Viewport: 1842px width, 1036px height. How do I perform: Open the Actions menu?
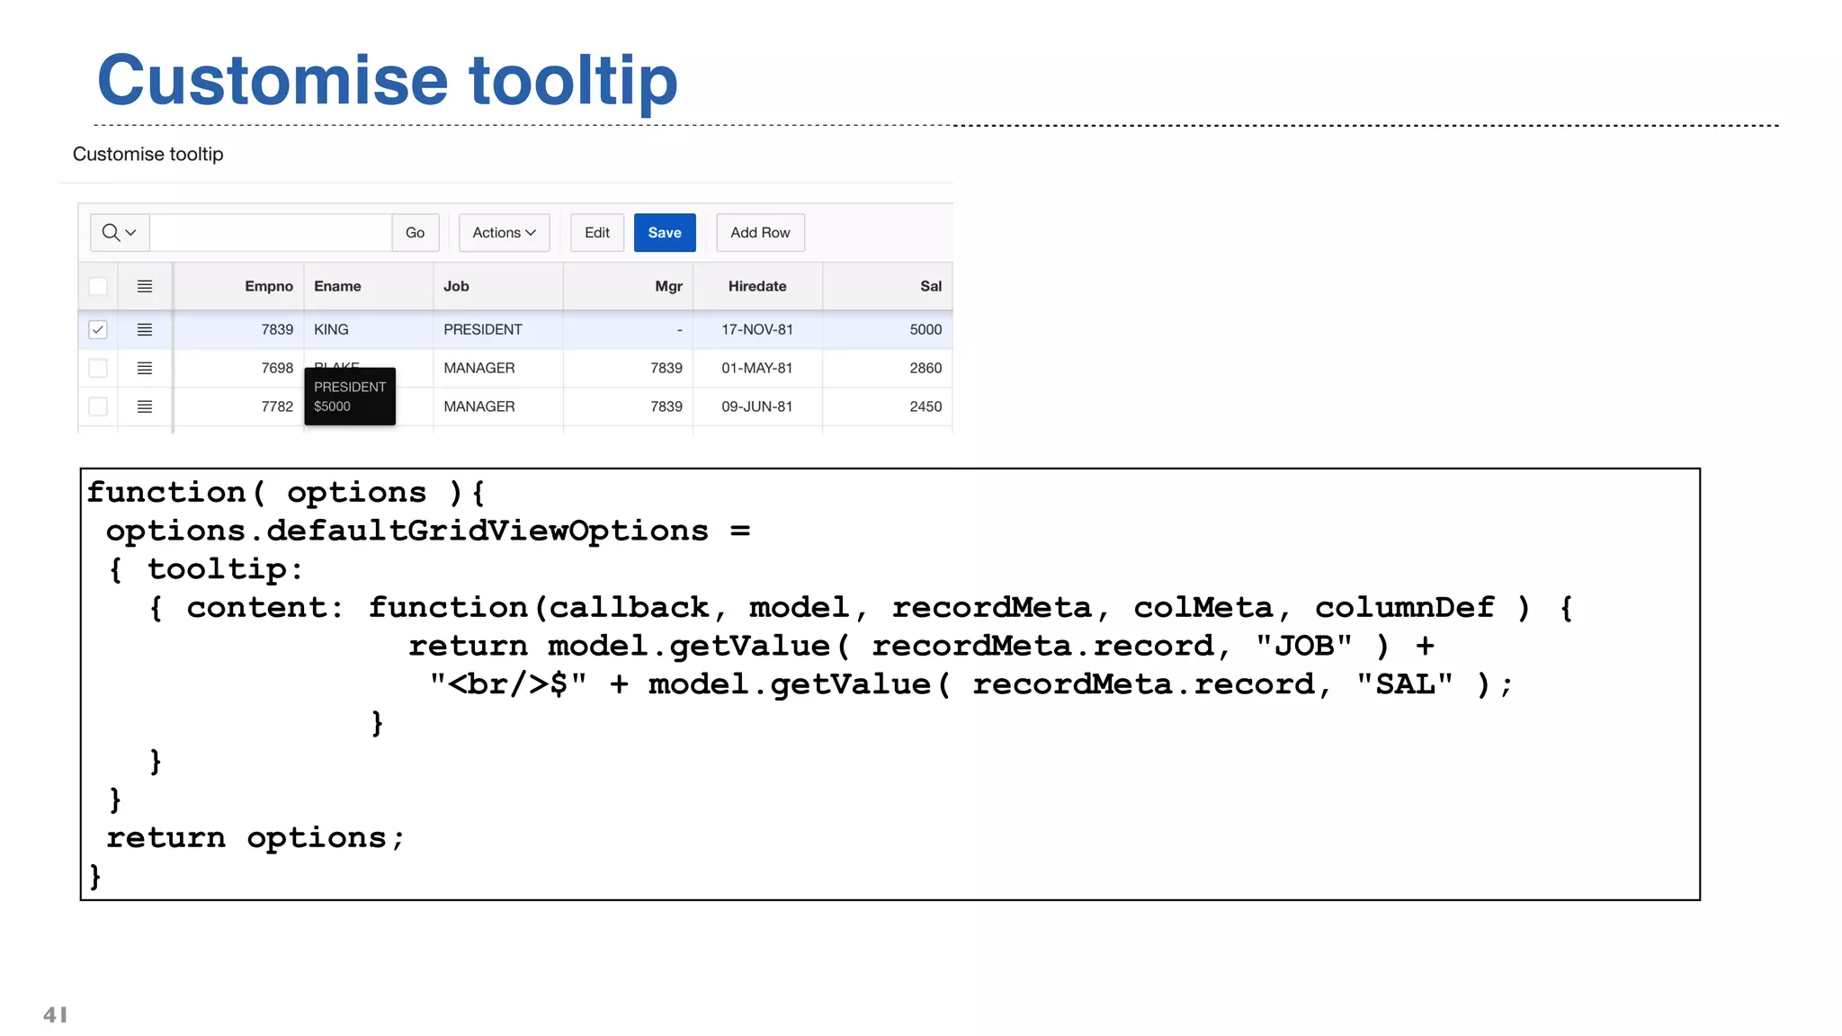504,232
